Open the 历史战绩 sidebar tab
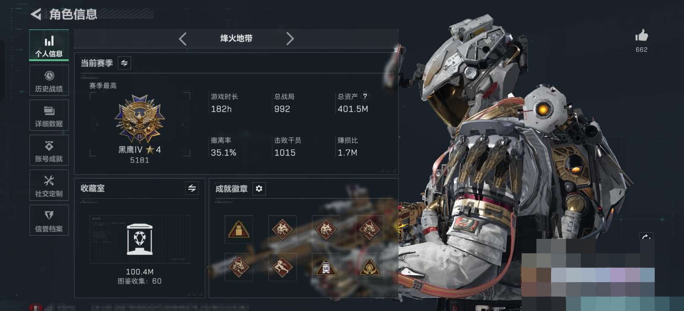Viewport: 684px width, 311px height. 49,81
